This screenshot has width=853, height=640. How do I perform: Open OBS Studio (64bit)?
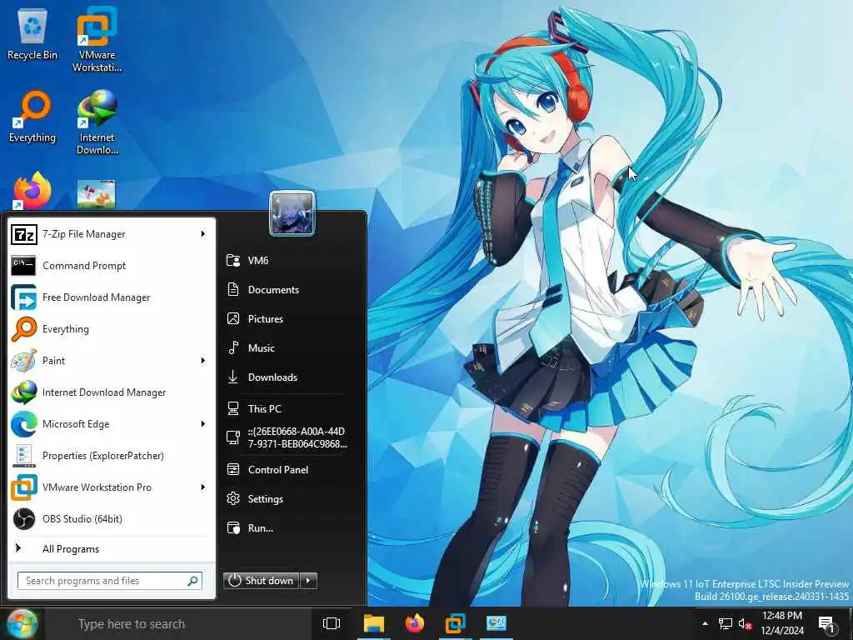(111, 518)
